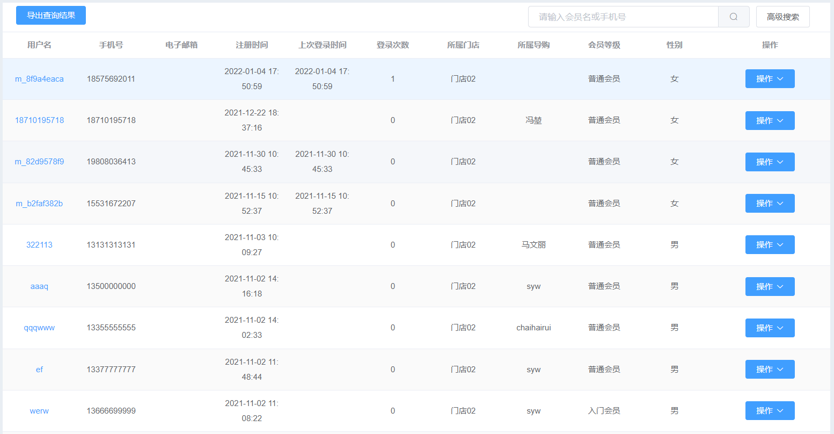Image resolution: width=834 pixels, height=434 pixels.
Task: Expand 操作 menu for werw
Action: [770, 411]
